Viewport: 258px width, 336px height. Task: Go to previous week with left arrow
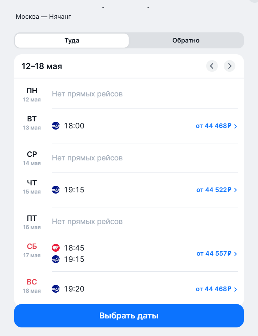click(x=212, y=66)
